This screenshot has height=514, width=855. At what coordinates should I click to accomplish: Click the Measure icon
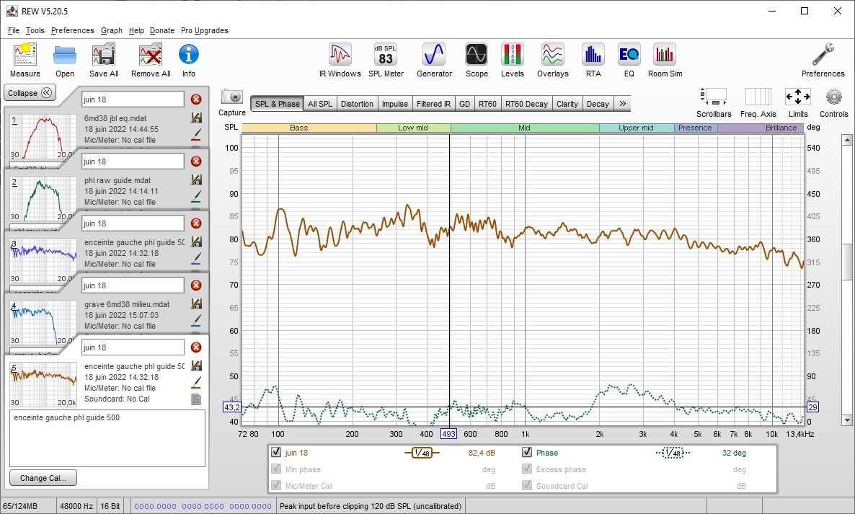click(25, 55)
